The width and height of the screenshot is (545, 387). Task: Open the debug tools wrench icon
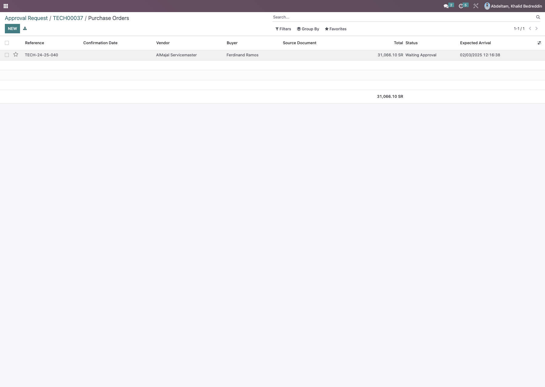[x=476, y=6]
